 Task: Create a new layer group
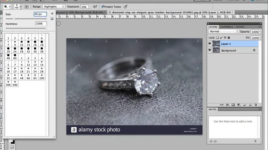pos(245,105)
